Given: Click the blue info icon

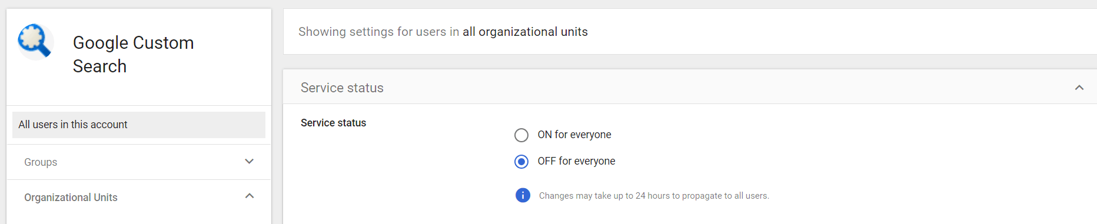Looking at the screenshot, I should pos(523,195).
